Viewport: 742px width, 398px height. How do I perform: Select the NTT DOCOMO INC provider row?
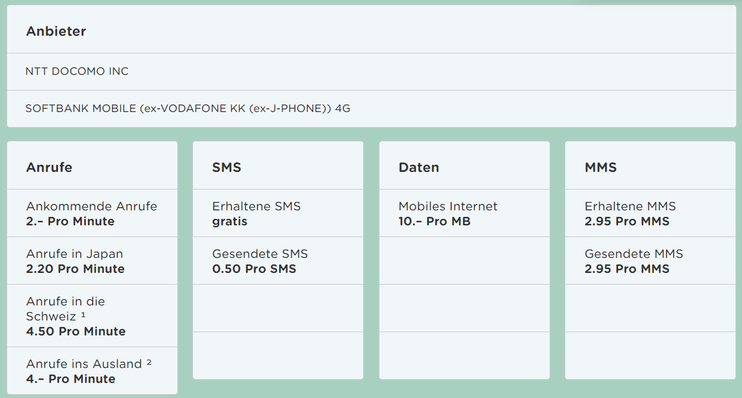[77, 72]
